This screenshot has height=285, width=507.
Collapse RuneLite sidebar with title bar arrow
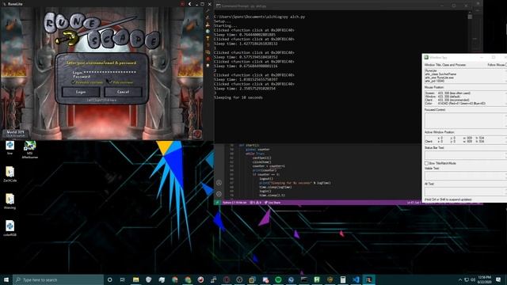(190, 4)
